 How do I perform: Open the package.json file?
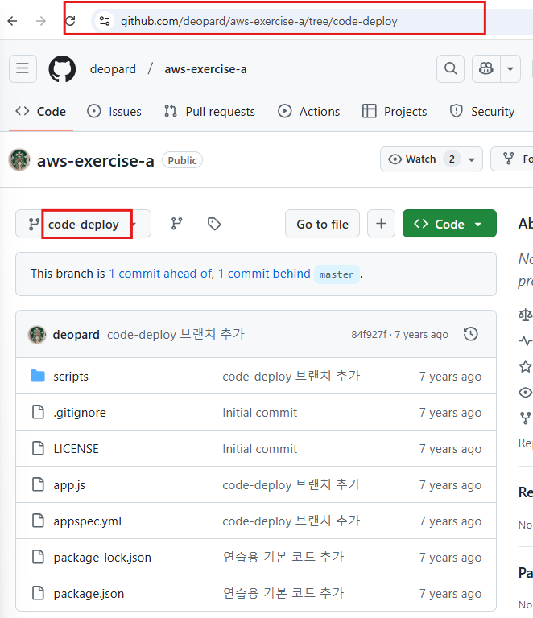click(x=89, y=594)
